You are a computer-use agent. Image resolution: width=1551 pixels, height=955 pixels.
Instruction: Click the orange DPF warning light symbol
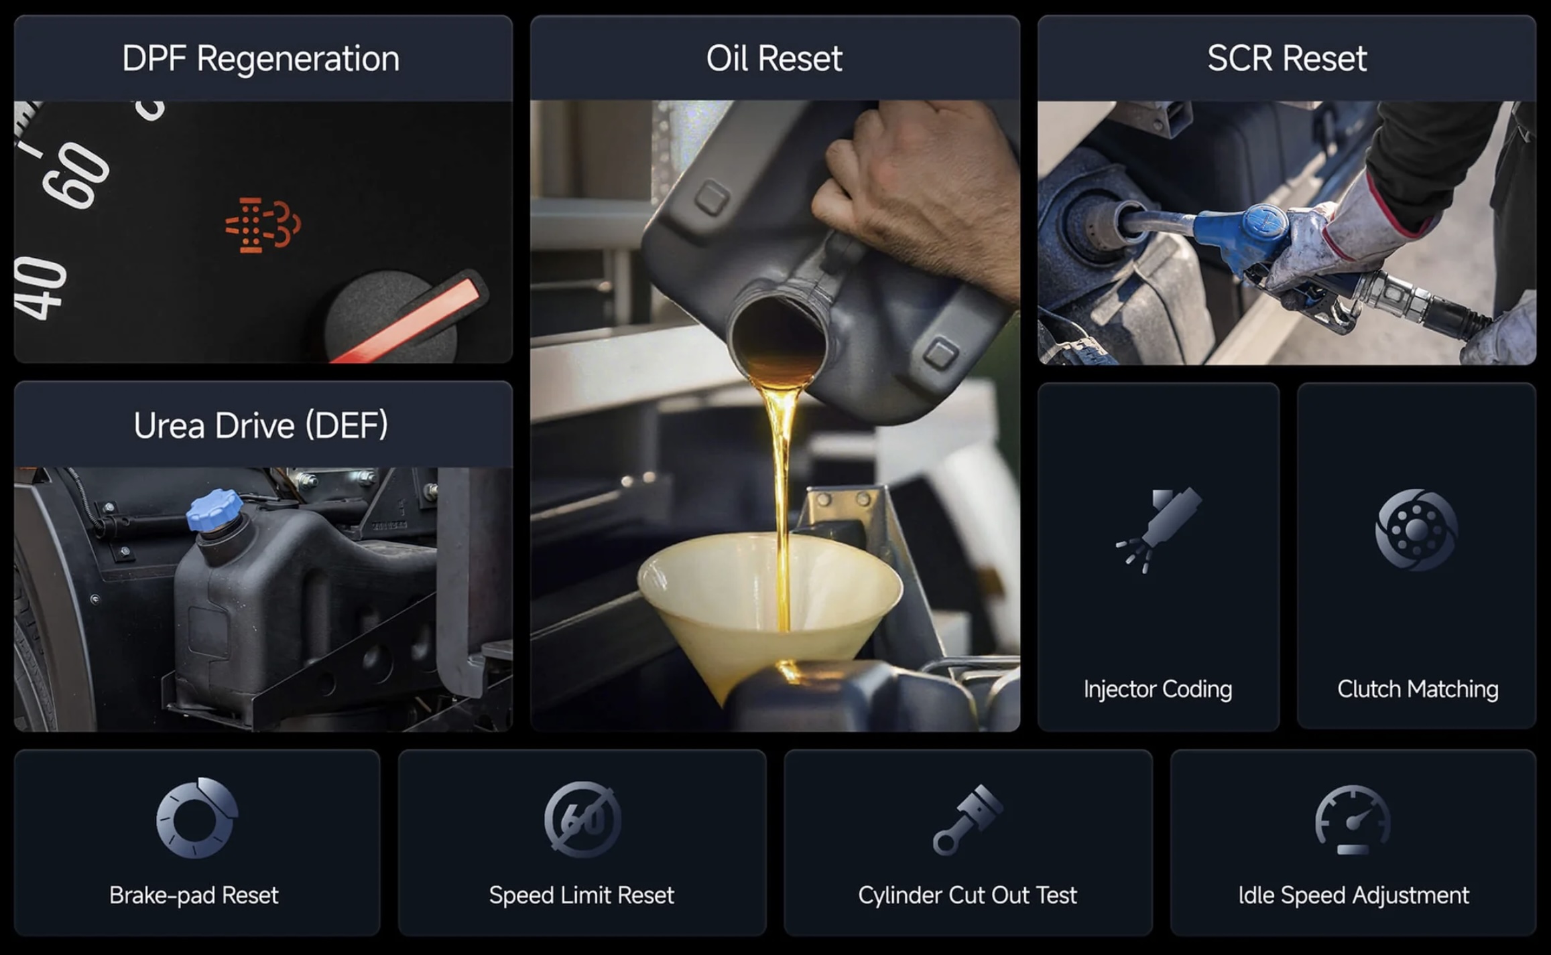(263, 225)
